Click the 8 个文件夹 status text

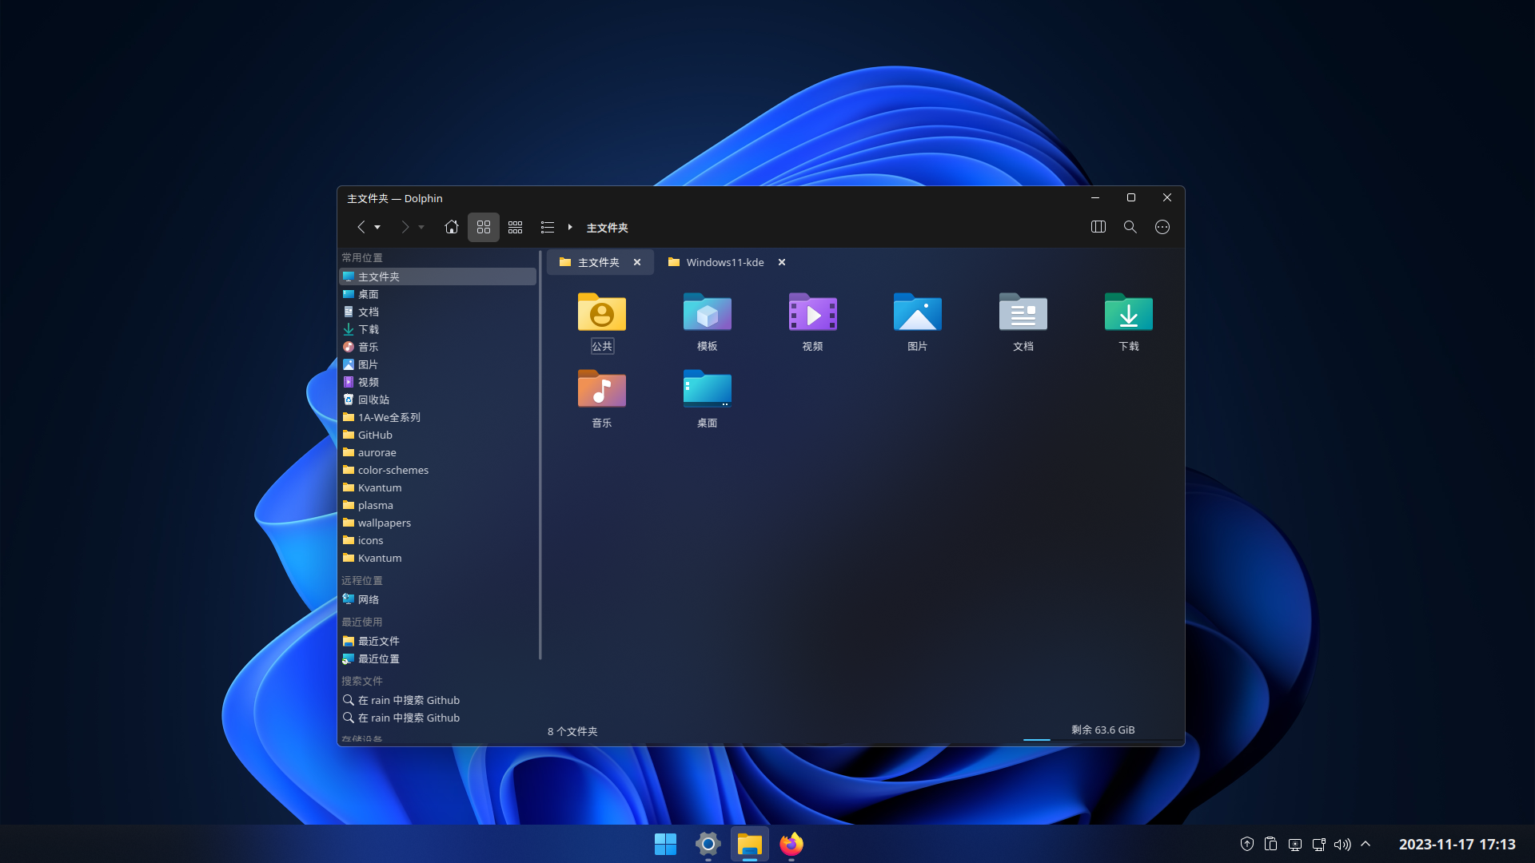572,731
